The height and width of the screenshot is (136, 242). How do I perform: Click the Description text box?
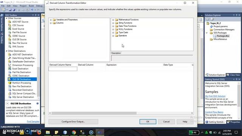point(152,58)
